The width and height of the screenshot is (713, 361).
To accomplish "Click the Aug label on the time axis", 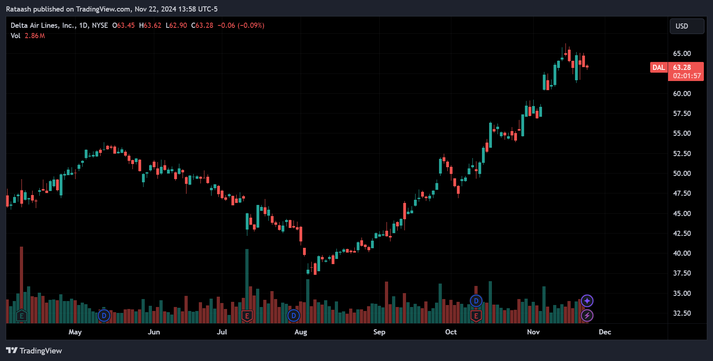I will click(301, 332).
